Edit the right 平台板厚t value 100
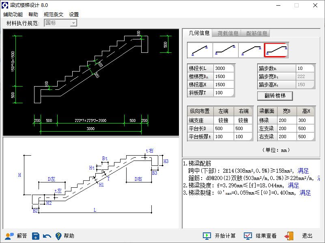This screenshot has height=243, width=325. click(x=243, y=137)
